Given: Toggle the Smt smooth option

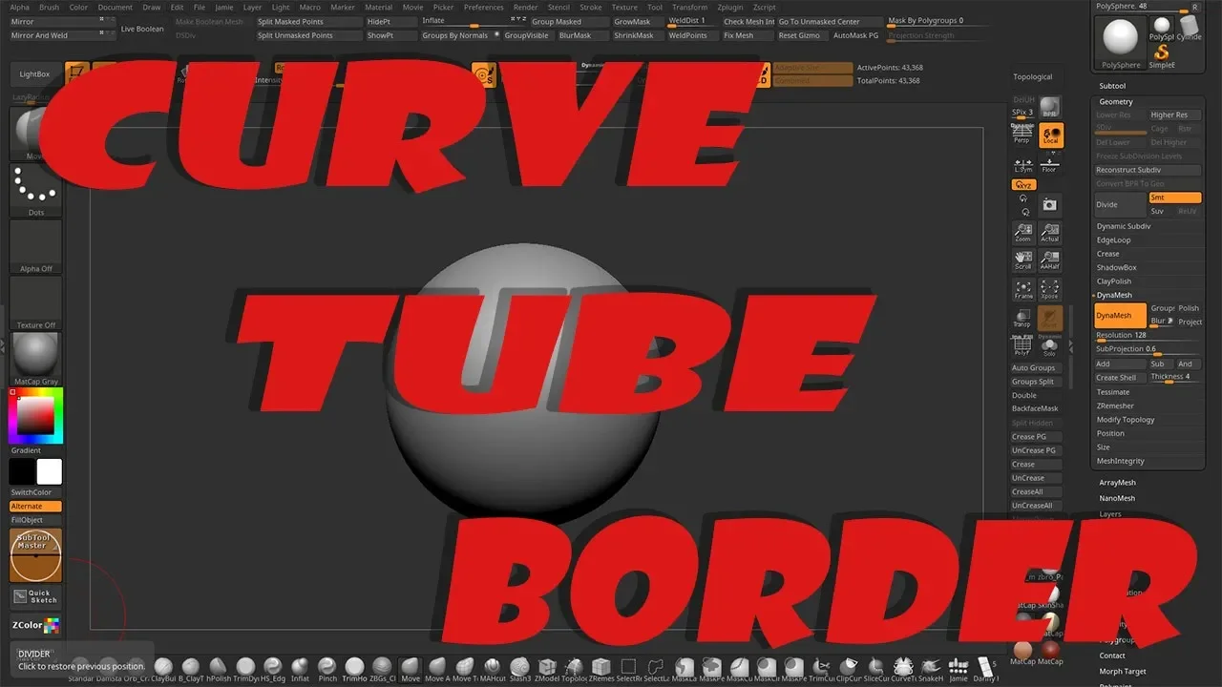Looking at the screenshot, I should point(1175,198).
